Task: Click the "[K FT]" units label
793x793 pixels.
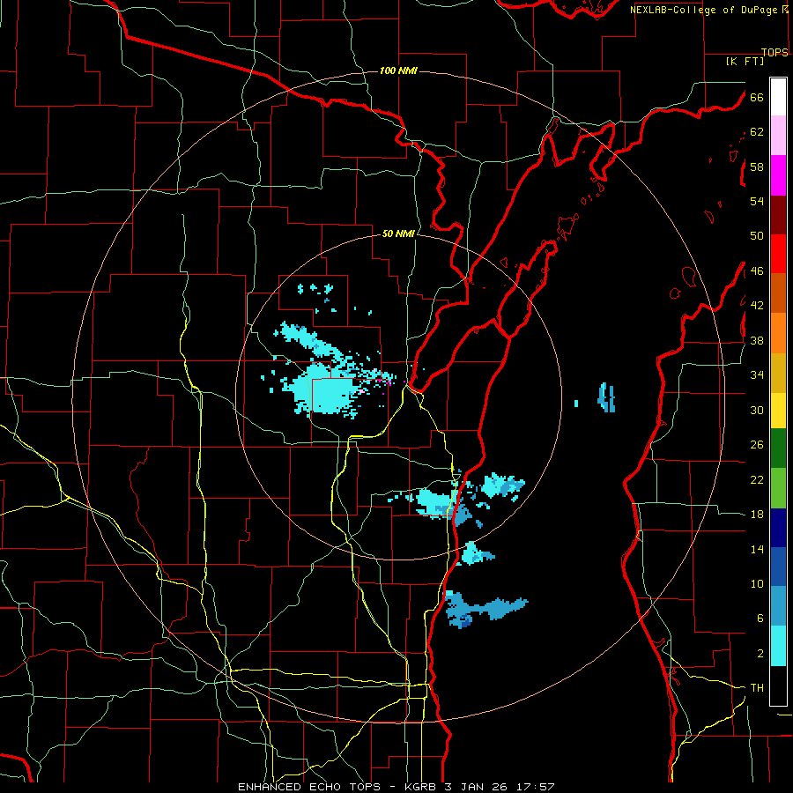Action: (745, 61)
